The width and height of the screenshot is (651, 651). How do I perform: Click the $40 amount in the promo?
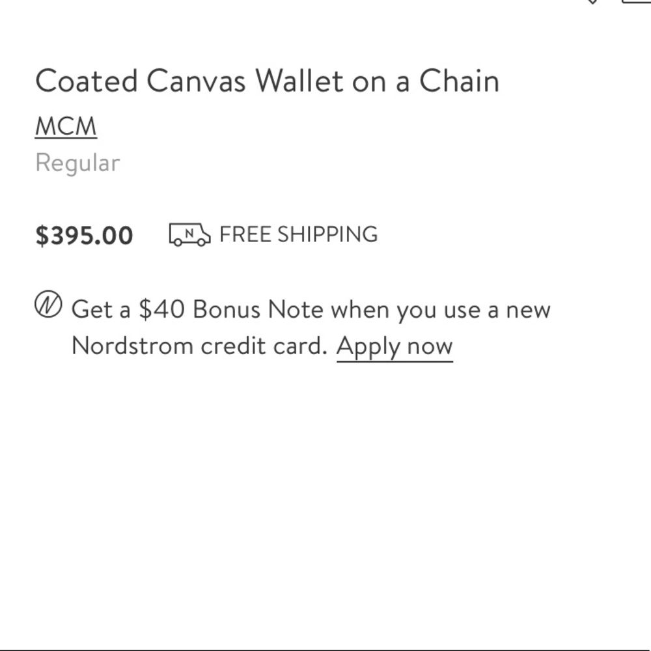coord(161,309)
